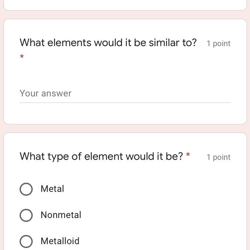Image resolution: width=250 pixels, height=250 pixels.
Task: Click '1 point' beside the similar elements question
Action: point(219,43)
